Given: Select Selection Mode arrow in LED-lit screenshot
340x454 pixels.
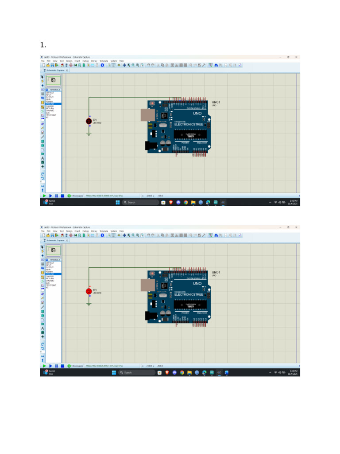Looking at the screenshot, I should [x=42, y=247].
